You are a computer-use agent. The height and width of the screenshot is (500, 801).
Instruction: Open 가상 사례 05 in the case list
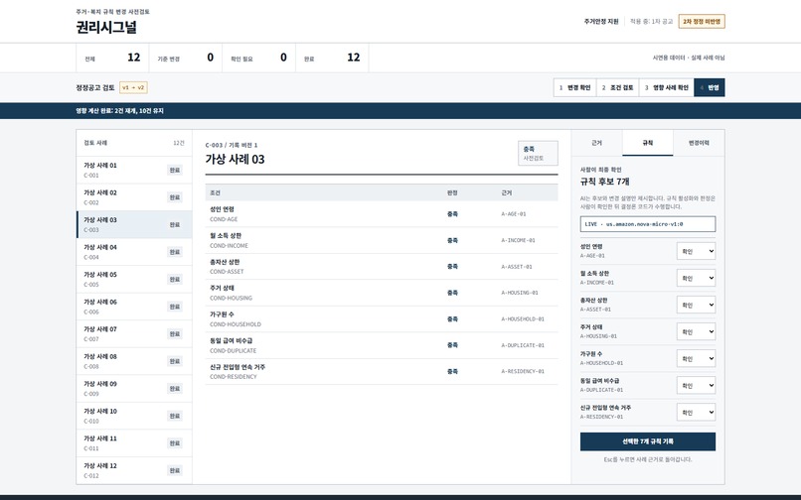pos(134,279)
